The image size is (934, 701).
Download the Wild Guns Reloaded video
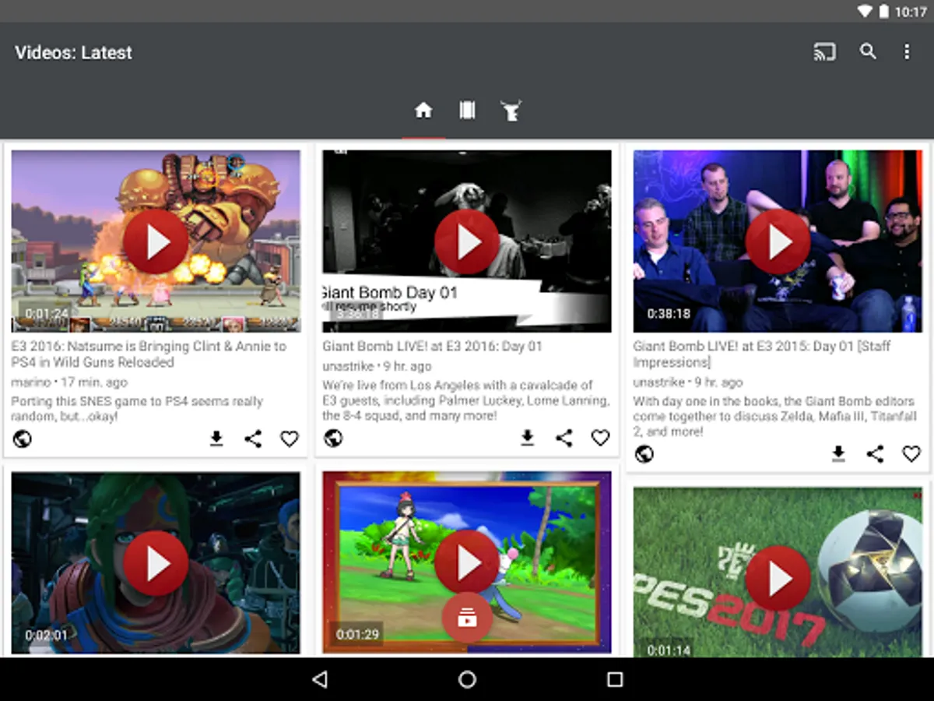(216, 439)
